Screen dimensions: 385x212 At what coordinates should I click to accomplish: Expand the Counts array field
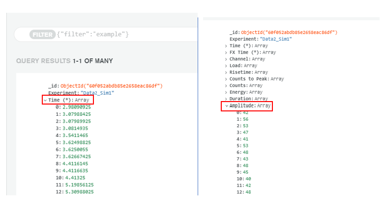pos(226,85)
